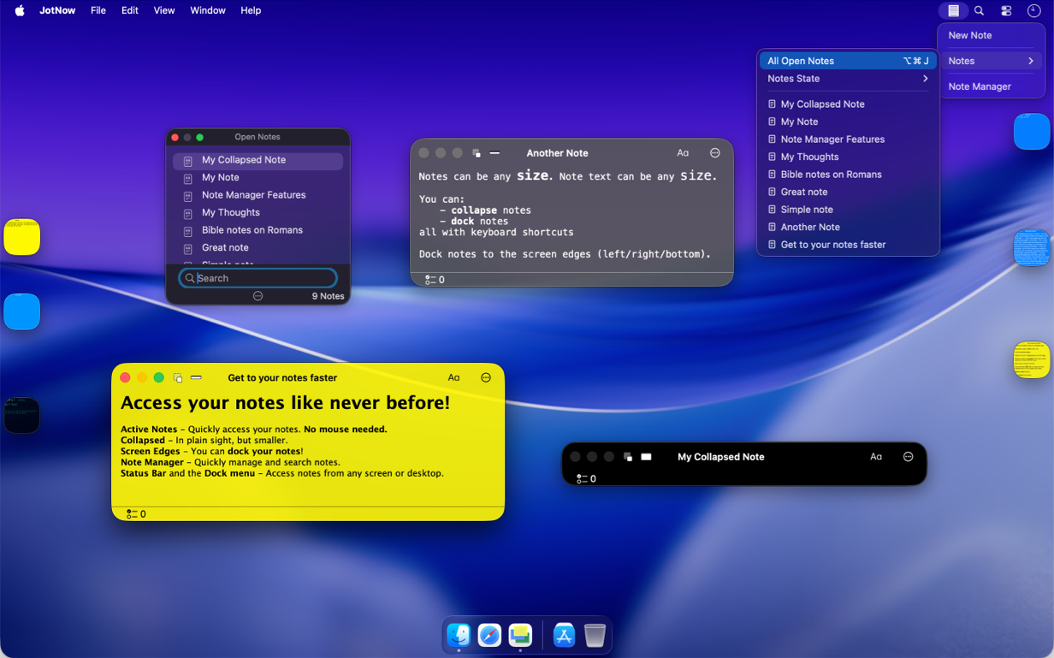Open the Window menu
This screenshot has width=1054, height=658.
[x=208, y=10]
